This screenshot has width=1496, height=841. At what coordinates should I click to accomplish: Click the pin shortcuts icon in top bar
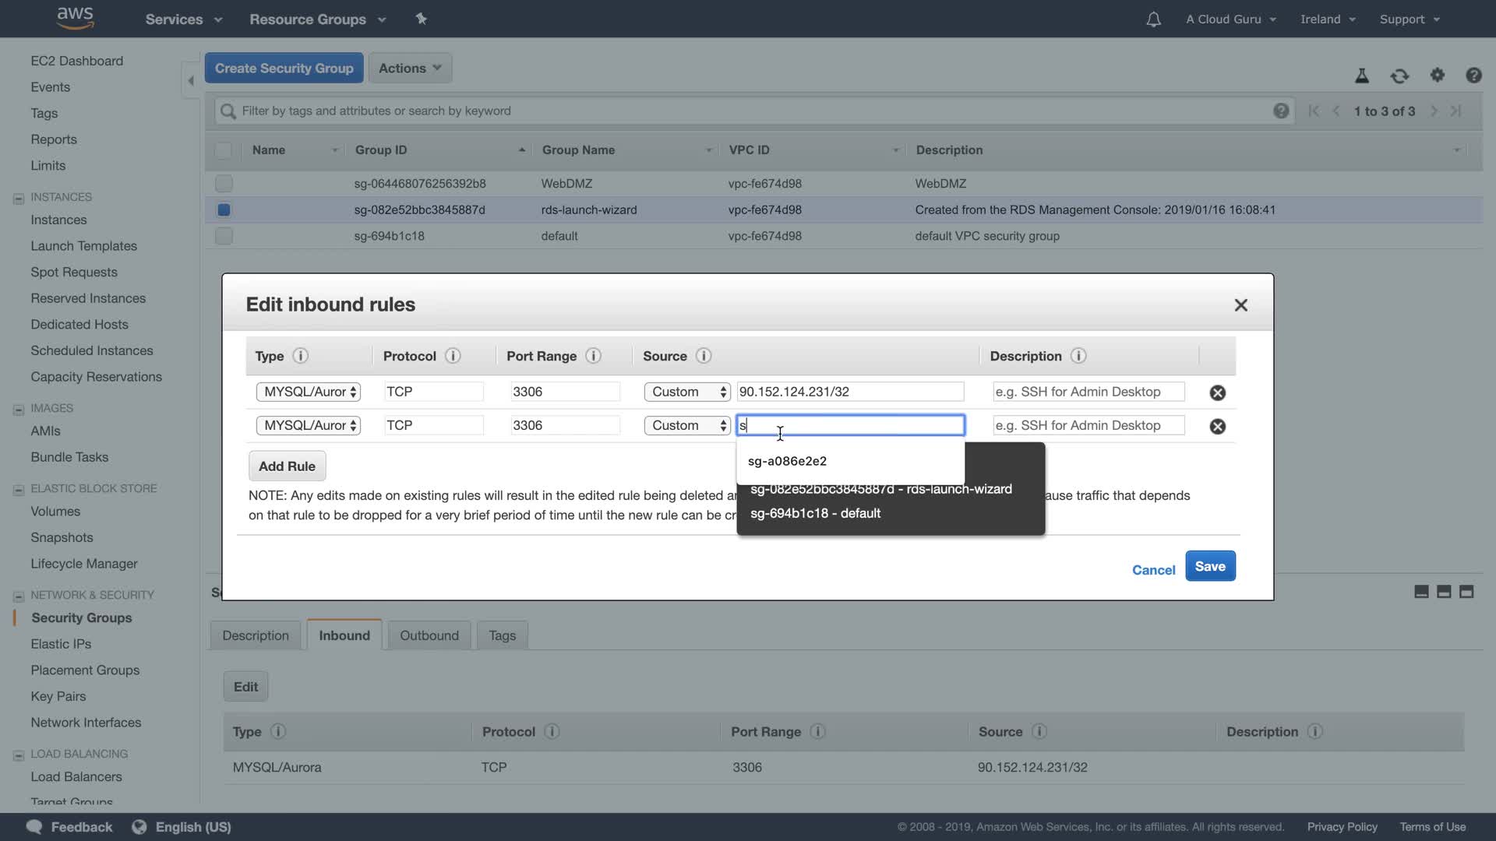(422, 19)
